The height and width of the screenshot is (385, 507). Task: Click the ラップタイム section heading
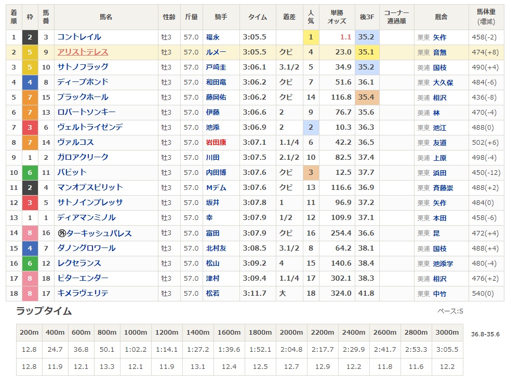(44, 311)
